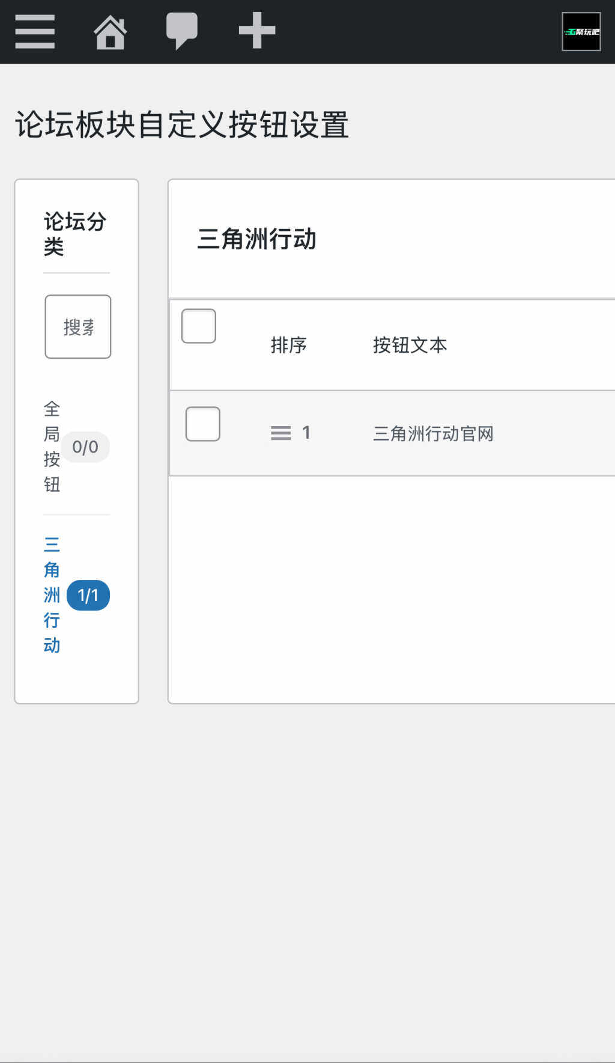Go to site home via house icon
The image size is (615, 1063).
[x=111, y=32]
